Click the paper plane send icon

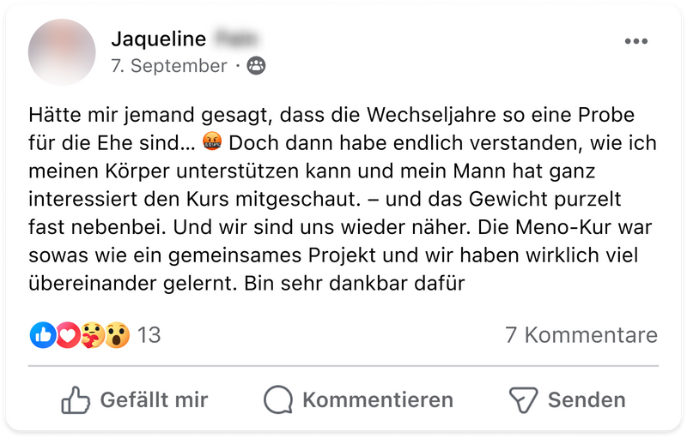click(523, 399)
